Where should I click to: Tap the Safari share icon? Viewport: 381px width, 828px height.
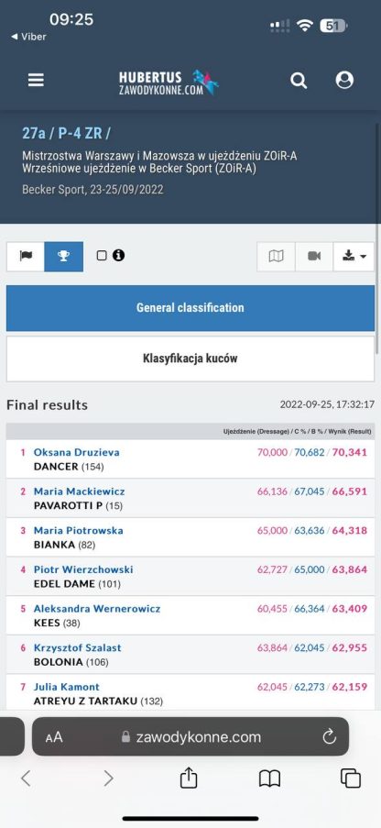point(189,778)
